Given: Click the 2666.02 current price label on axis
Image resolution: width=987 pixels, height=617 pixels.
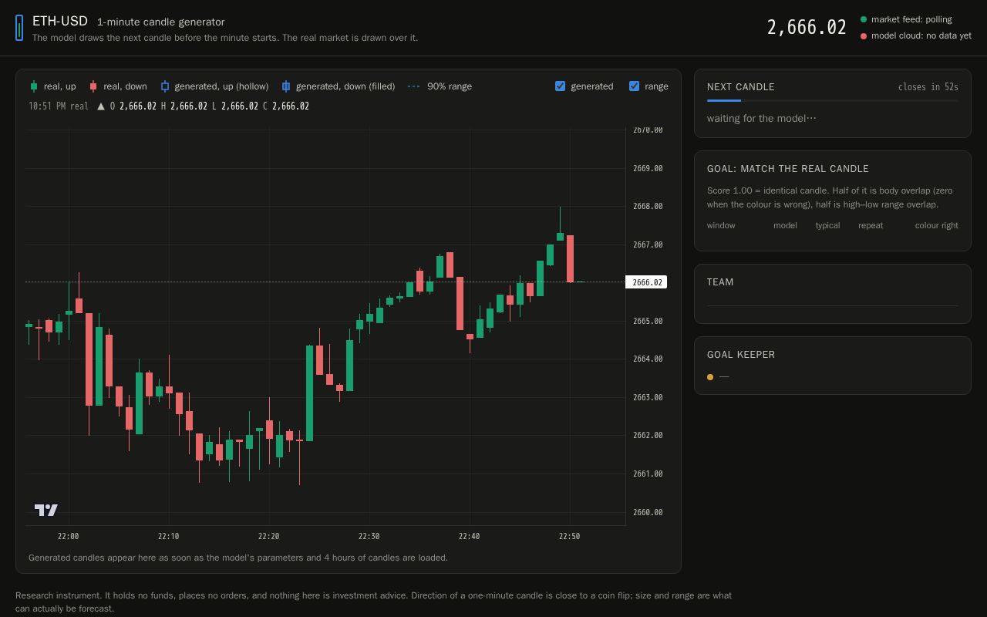Looking at the screenshot, I should click(x=646, y=282).
